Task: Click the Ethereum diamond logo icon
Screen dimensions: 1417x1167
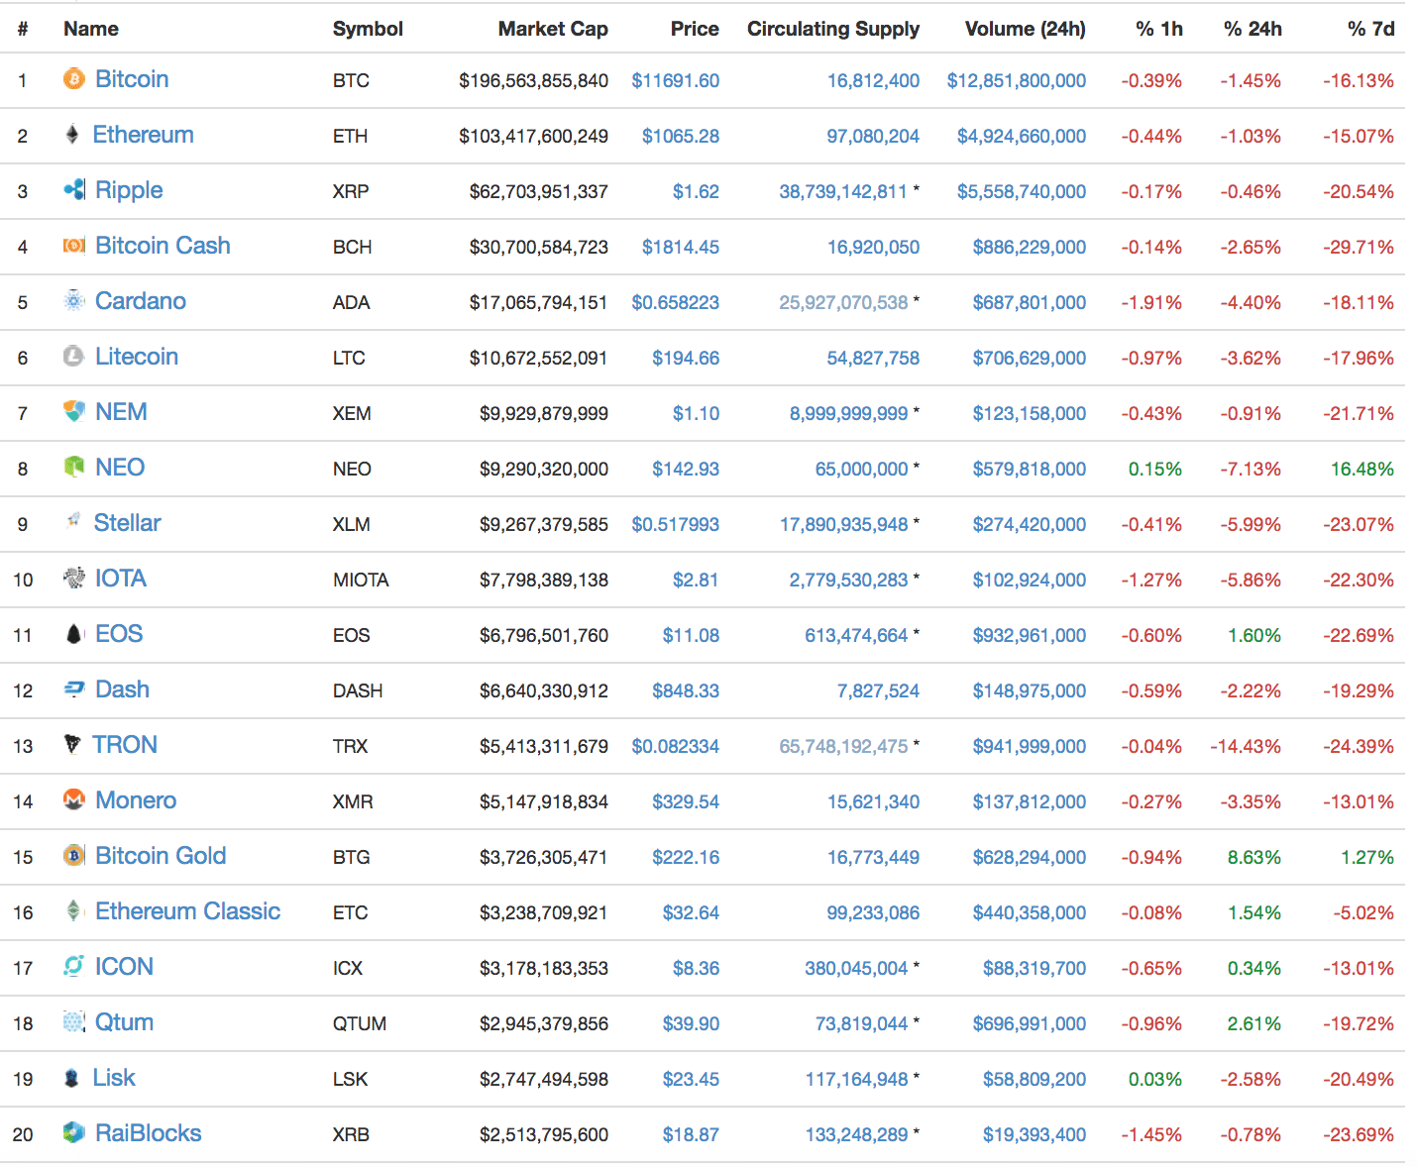Action: click(72, 134)
